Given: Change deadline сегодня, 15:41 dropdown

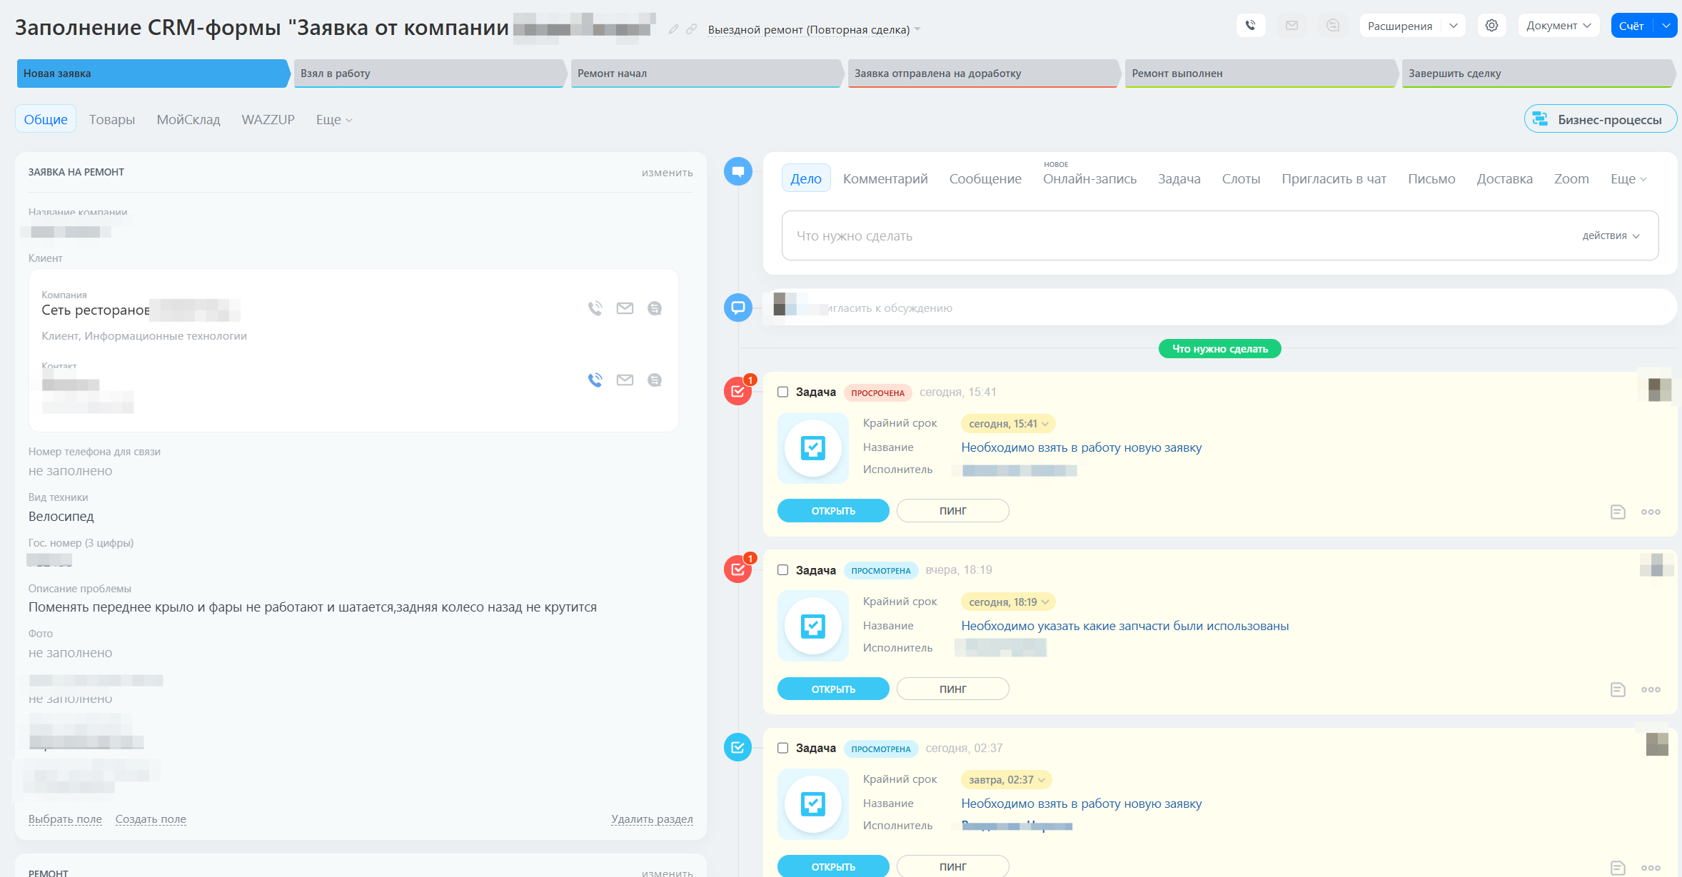Looking at the screenshot, I should [1008, 424].
